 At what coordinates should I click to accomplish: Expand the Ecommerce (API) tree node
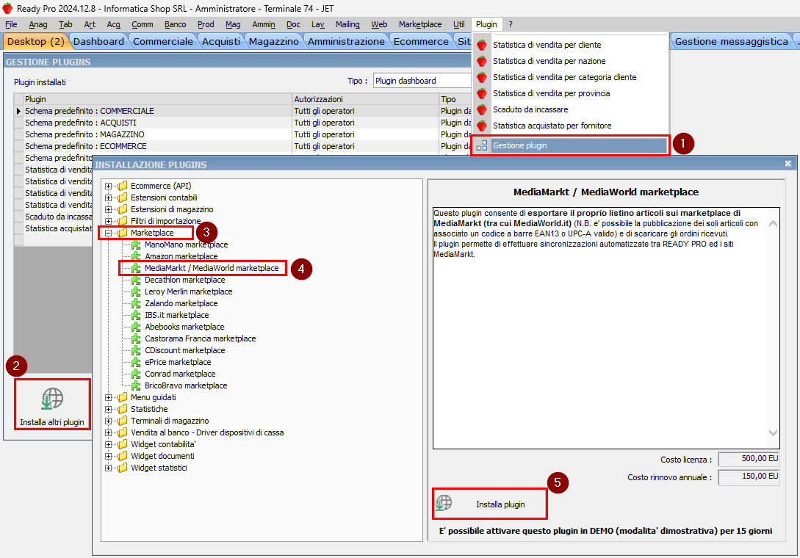[x=108, y=186]
